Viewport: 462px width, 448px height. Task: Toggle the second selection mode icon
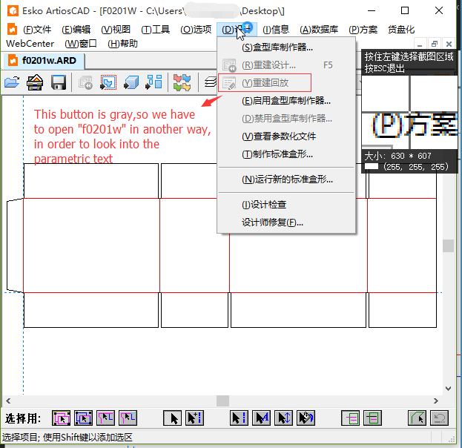(83, 418)
